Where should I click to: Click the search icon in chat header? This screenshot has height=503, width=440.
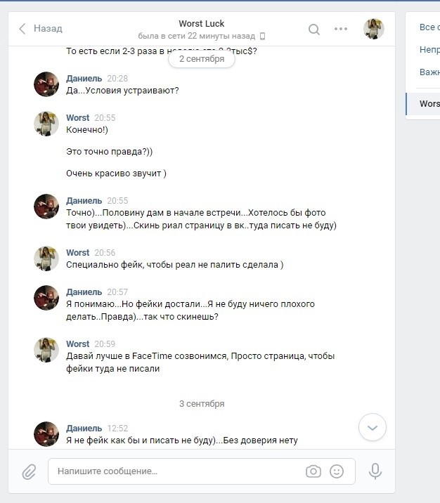click(314, 30)
